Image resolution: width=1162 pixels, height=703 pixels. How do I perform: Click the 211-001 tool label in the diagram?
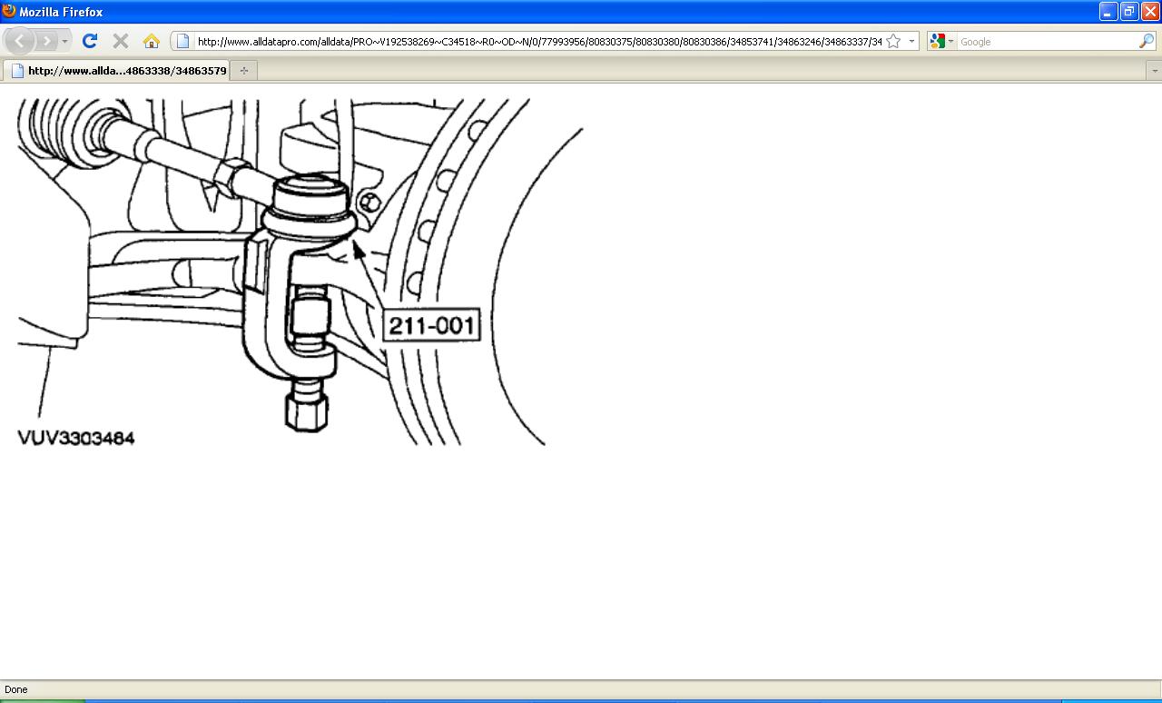(x=431, y=325)
